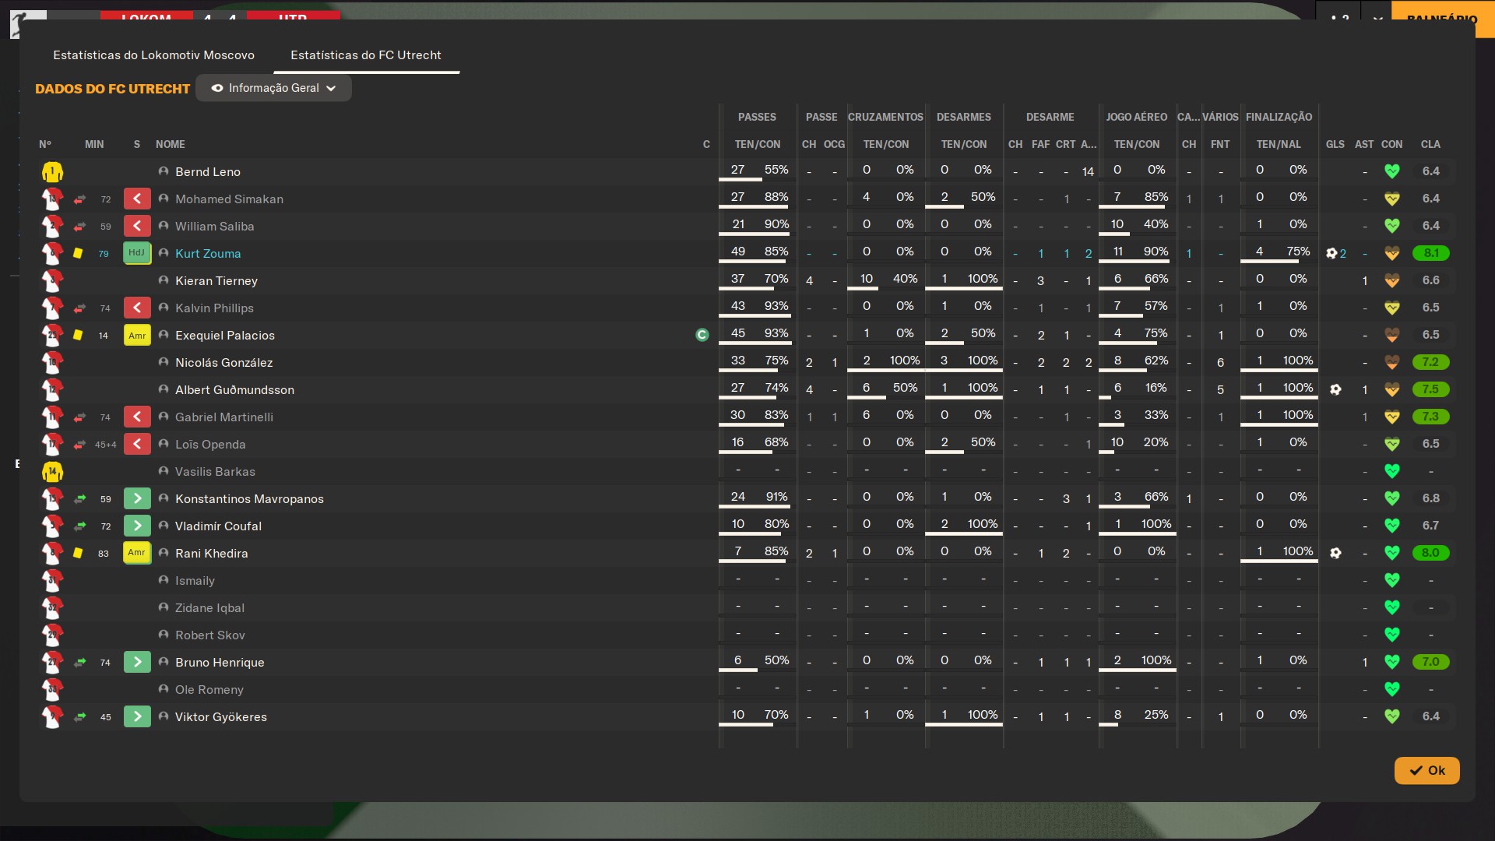The width and height of the screenshot is (1495, 841).
Task: Click the CRUZAMENTOS group header
Action: coord(885,117)
